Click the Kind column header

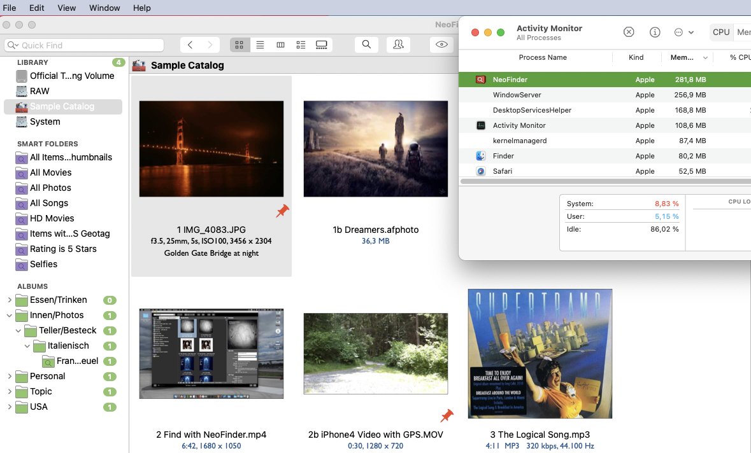click(x=636, y=57)
